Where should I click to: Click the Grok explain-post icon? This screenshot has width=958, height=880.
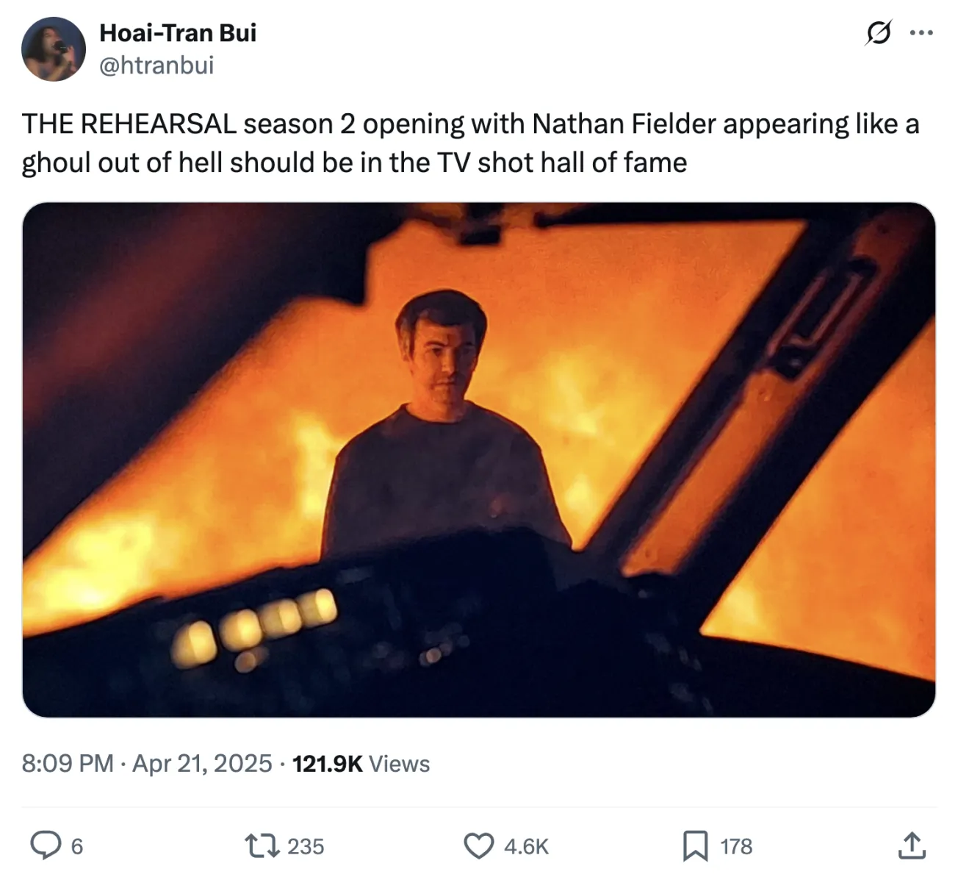point(879,33)
